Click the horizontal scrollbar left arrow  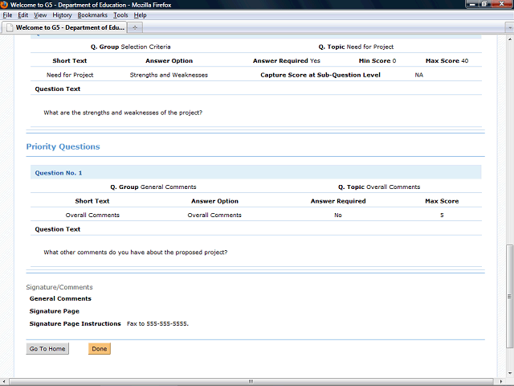[4, 381]
